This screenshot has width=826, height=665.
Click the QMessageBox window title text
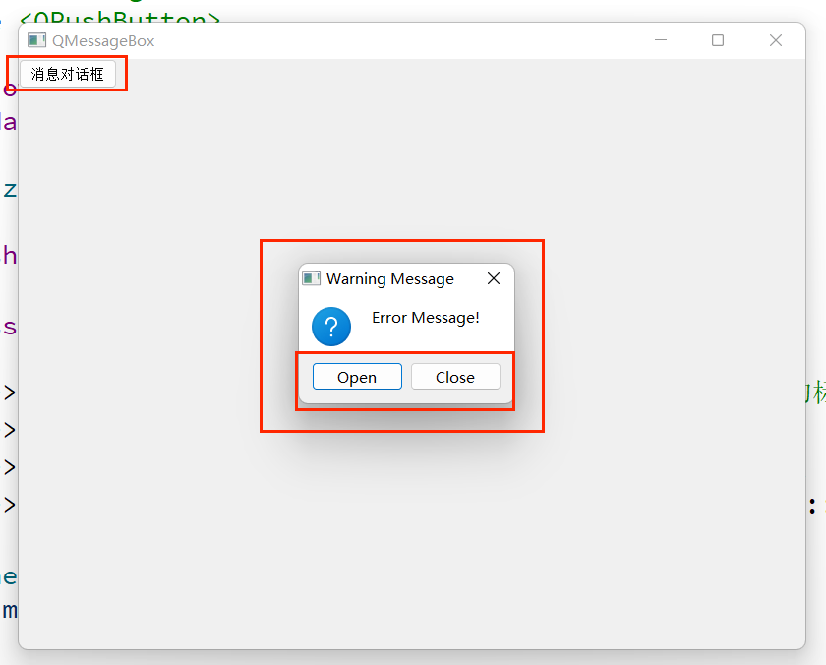(103, 41)
